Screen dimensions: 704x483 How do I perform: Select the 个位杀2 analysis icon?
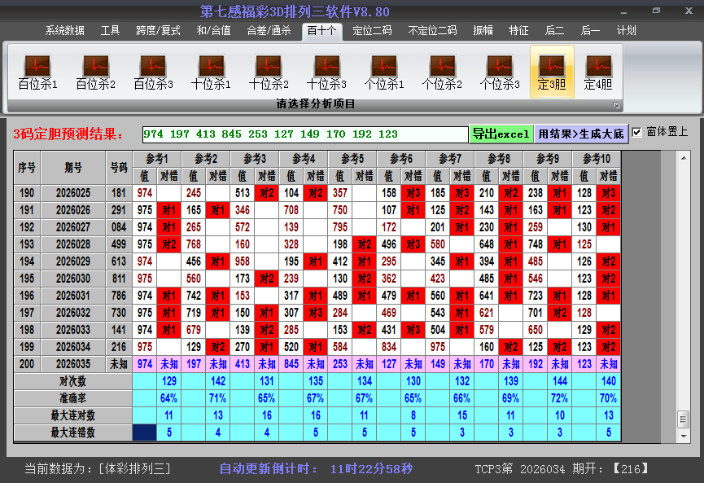pyautogui.click(x=442, y=72)
